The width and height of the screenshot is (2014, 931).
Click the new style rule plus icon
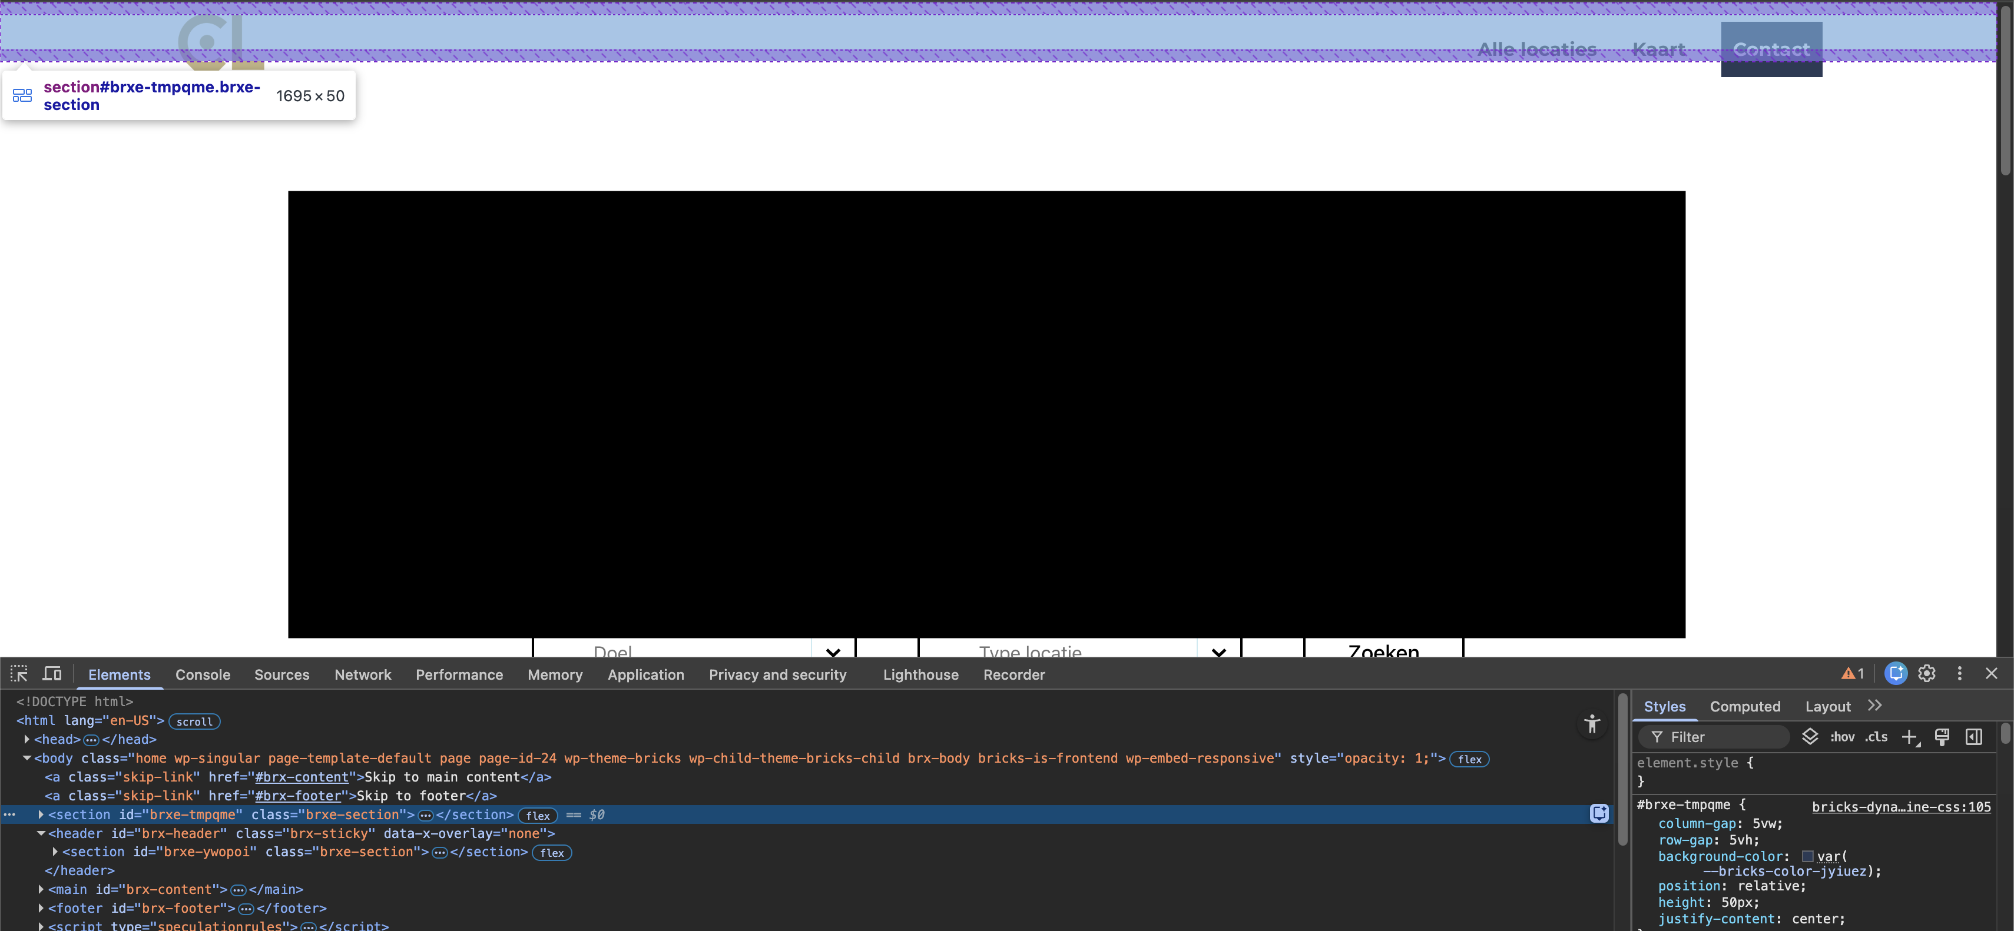point(1909,737)
